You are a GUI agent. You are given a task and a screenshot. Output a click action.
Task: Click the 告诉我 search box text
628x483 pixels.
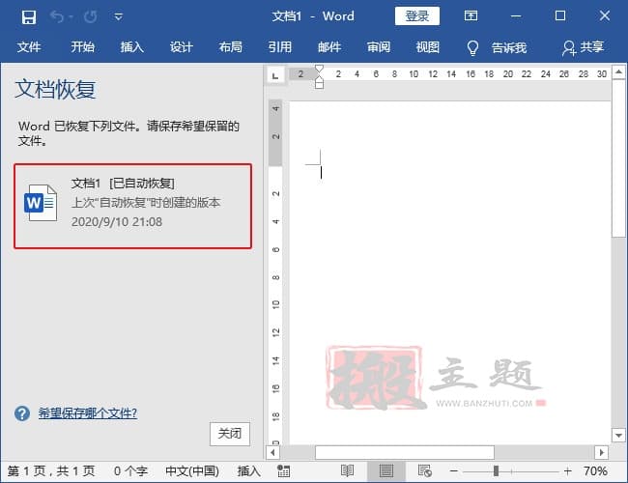508,47
